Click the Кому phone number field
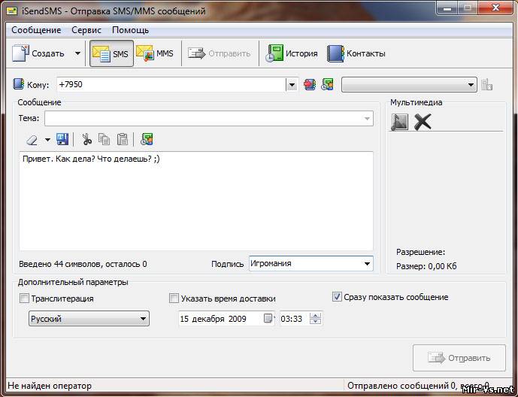518x397 pixels. (171, 84)
